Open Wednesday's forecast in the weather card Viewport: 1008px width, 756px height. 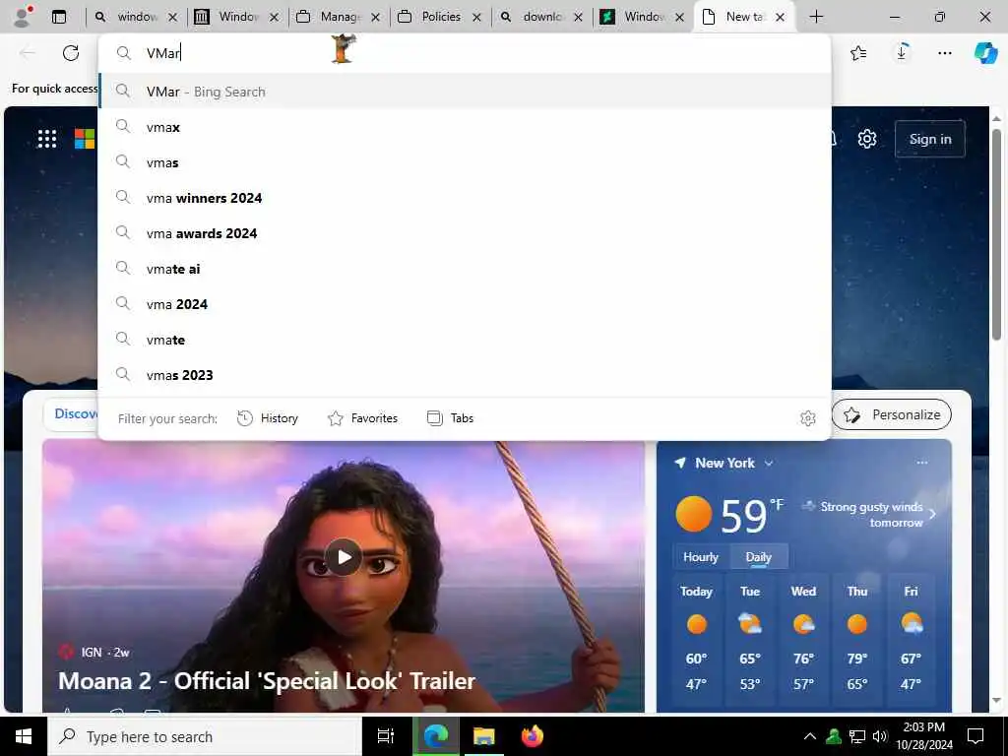tap(803, 640)
